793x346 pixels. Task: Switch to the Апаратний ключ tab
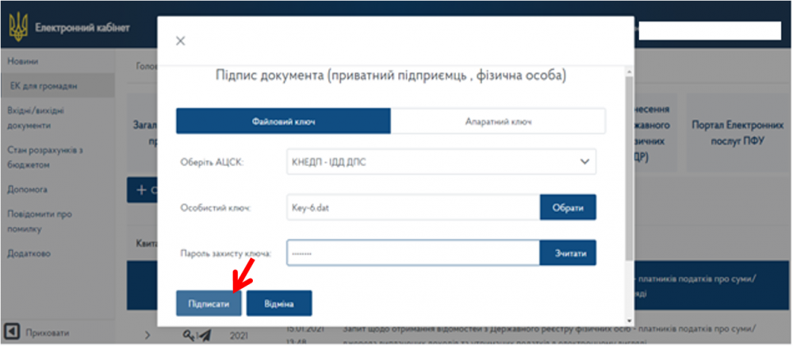[498, 121]
